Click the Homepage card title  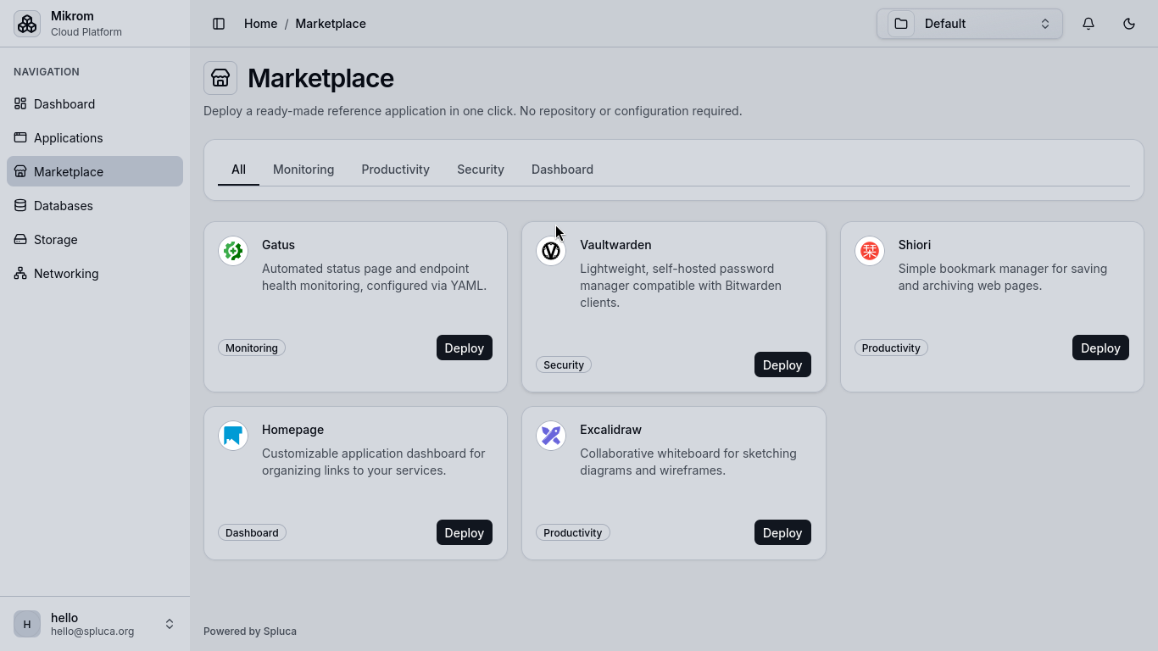pyautogui.click(x=292, y=430)
